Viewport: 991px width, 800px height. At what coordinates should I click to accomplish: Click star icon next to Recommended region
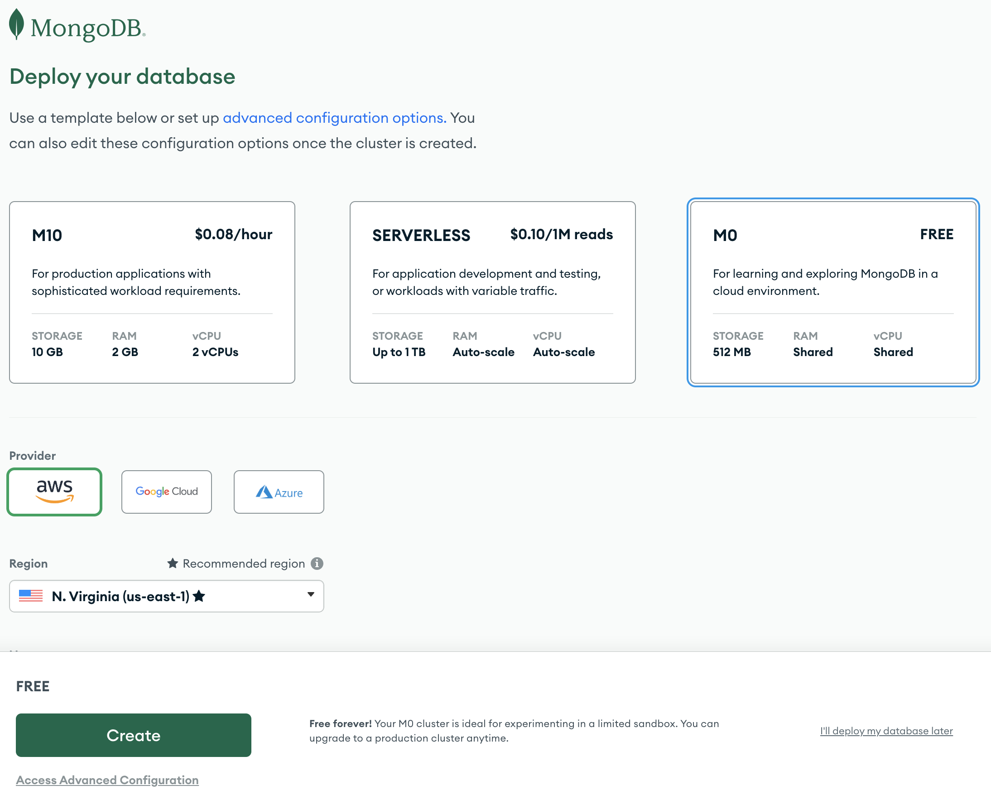pyautogui.click(x=172, y=563)
